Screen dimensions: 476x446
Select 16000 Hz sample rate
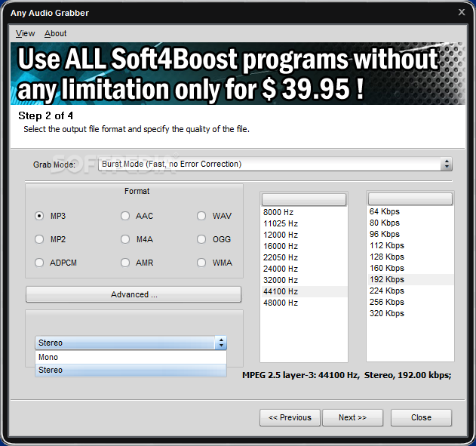tap(304, 246)
